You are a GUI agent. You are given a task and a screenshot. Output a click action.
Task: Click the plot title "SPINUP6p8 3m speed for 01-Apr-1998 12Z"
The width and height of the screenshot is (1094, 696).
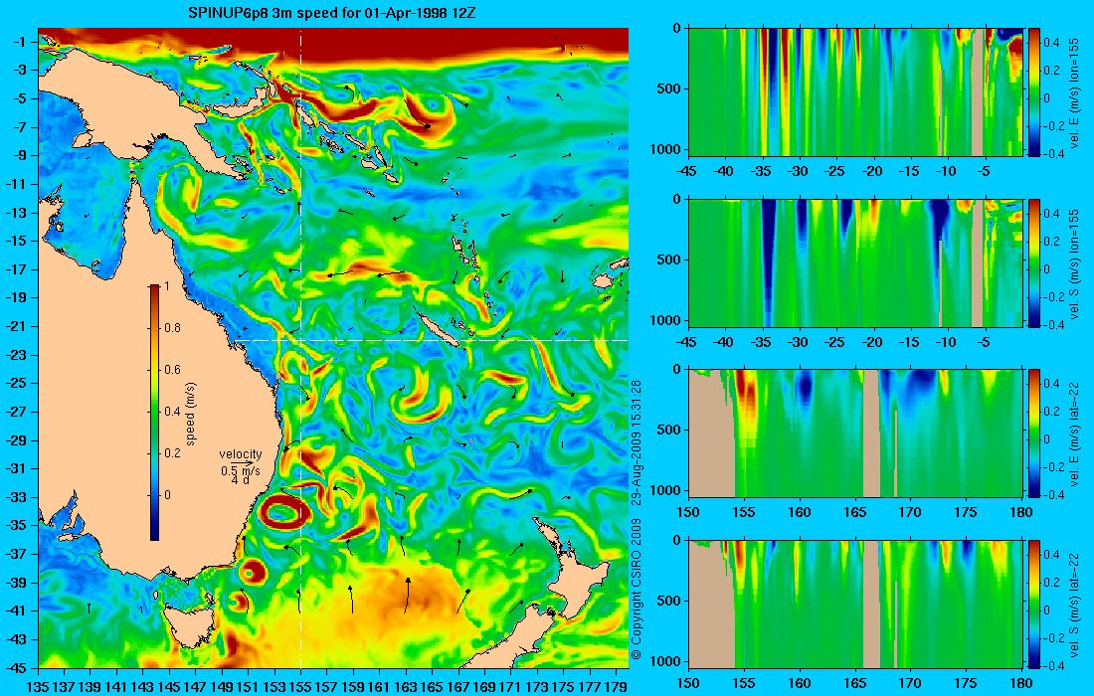pos(332,13)
